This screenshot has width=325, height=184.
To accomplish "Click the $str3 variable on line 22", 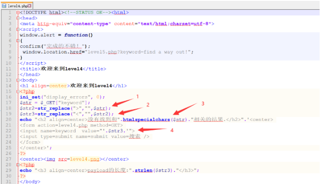I will (x=116, y=131).
